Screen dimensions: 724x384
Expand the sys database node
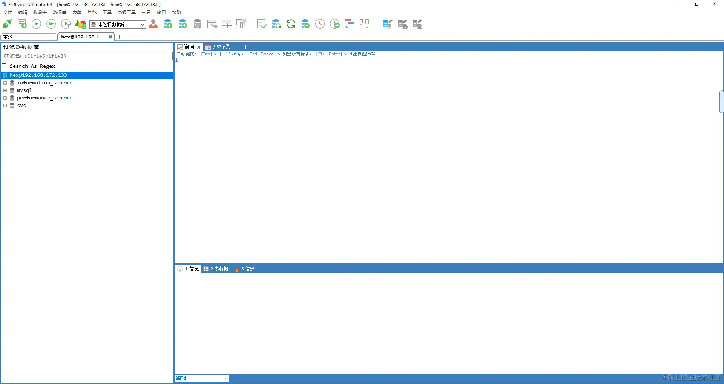click(5, 106)
